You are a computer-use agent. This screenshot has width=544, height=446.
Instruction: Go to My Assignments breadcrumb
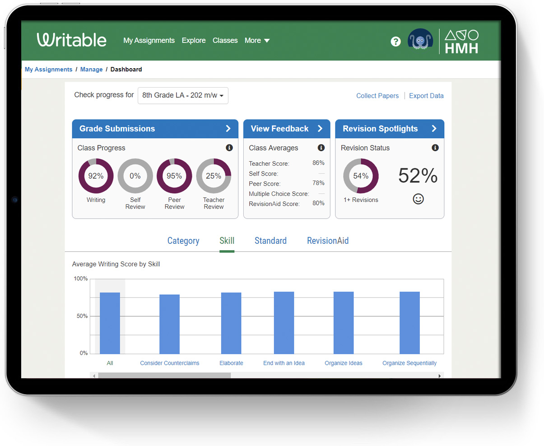coord(48,70)
